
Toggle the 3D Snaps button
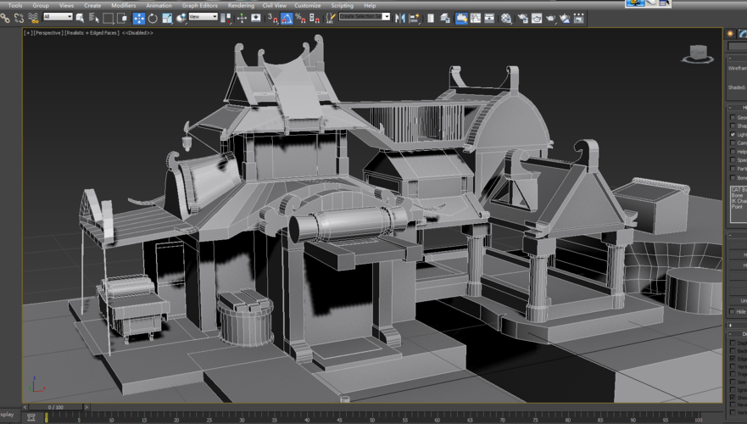(x=272, y=18)
